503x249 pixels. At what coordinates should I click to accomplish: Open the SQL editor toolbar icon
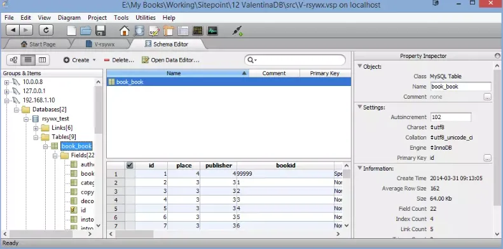[x=154, y=31]
